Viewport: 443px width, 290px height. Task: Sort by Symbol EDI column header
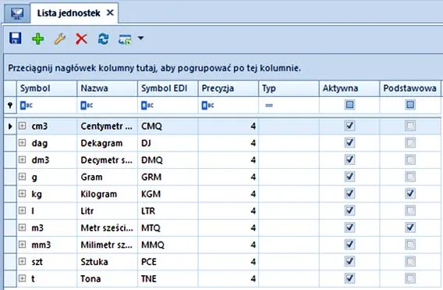click(x=168, y=88)
